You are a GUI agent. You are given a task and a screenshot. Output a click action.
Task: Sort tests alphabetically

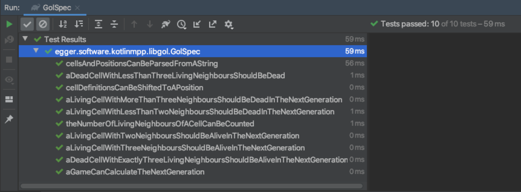click(63, 24)
